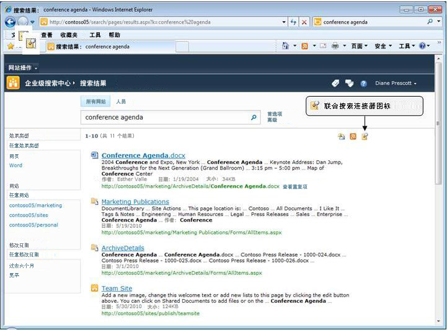The width and height of the screenshot is (447, 330).
Task: Open the SharePoint help icon near Diane Prescott
Action: coord(363,84)
